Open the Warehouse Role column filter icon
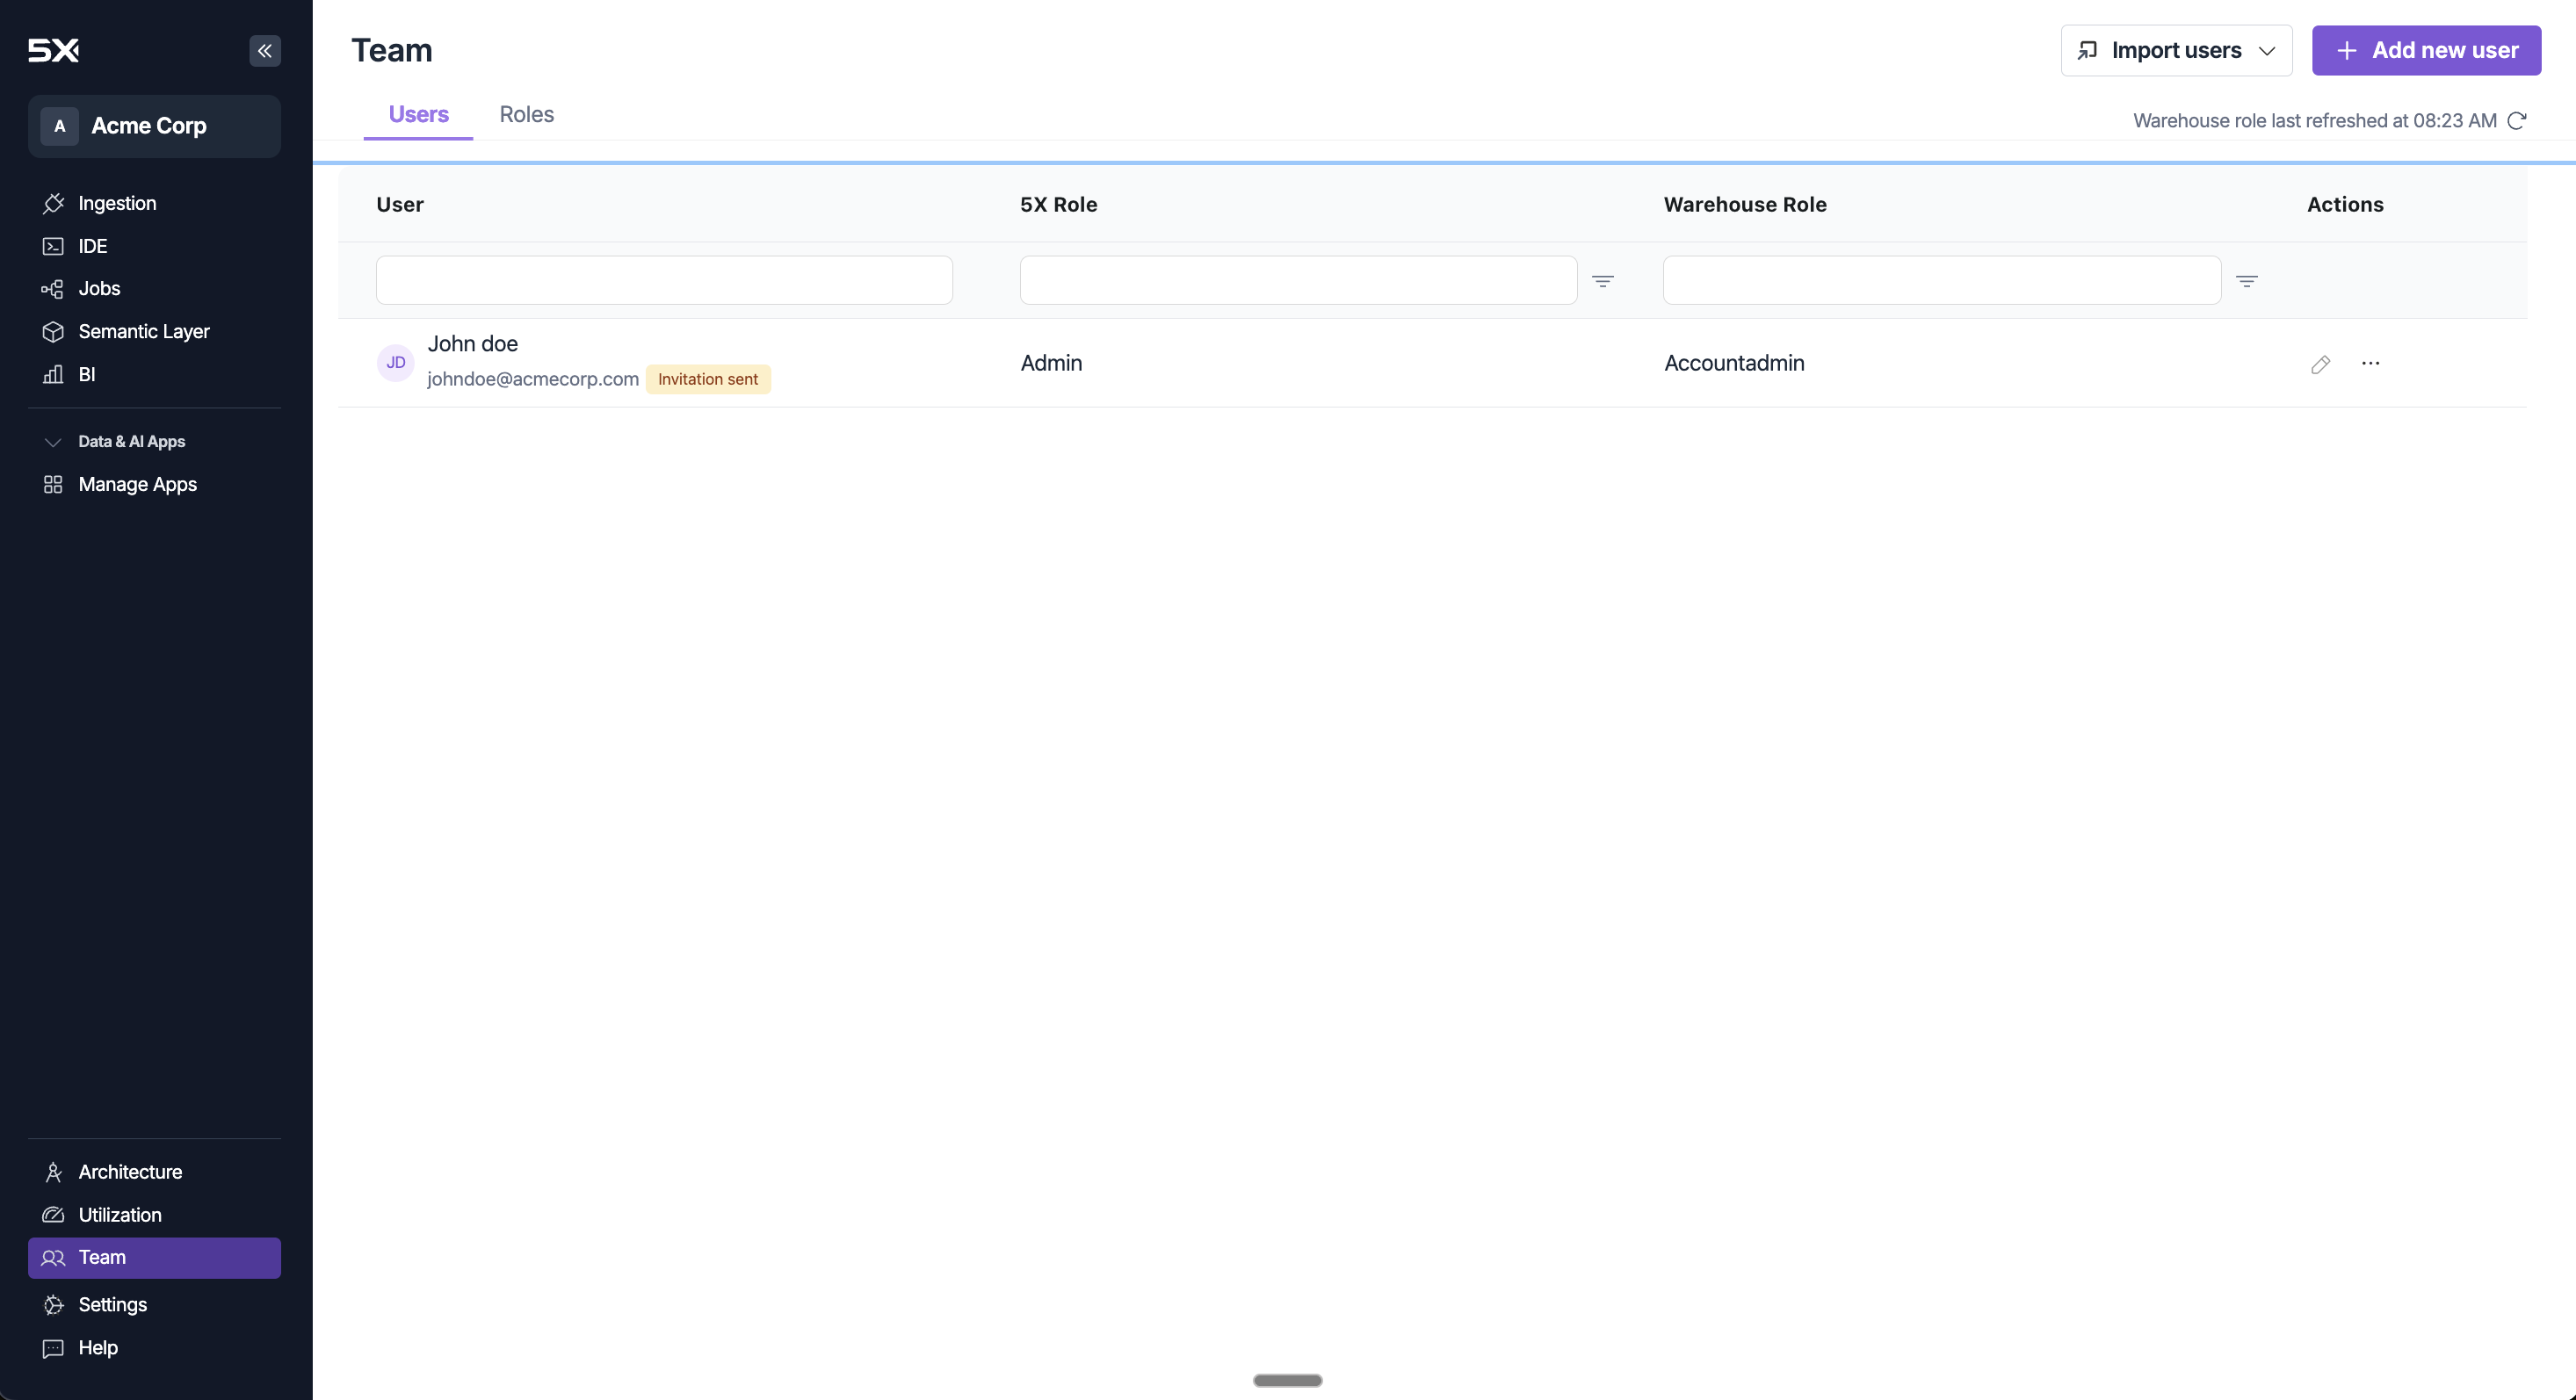Screen dimensions: 2576x1400 tap(2246, 281)
